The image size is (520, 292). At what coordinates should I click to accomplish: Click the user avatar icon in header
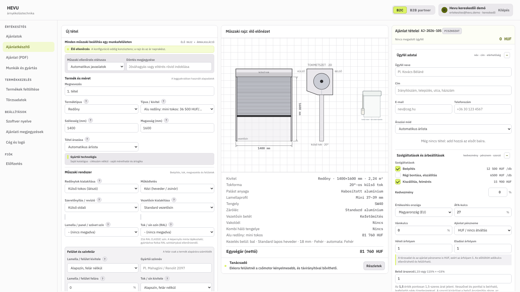(x=444, y=10)
